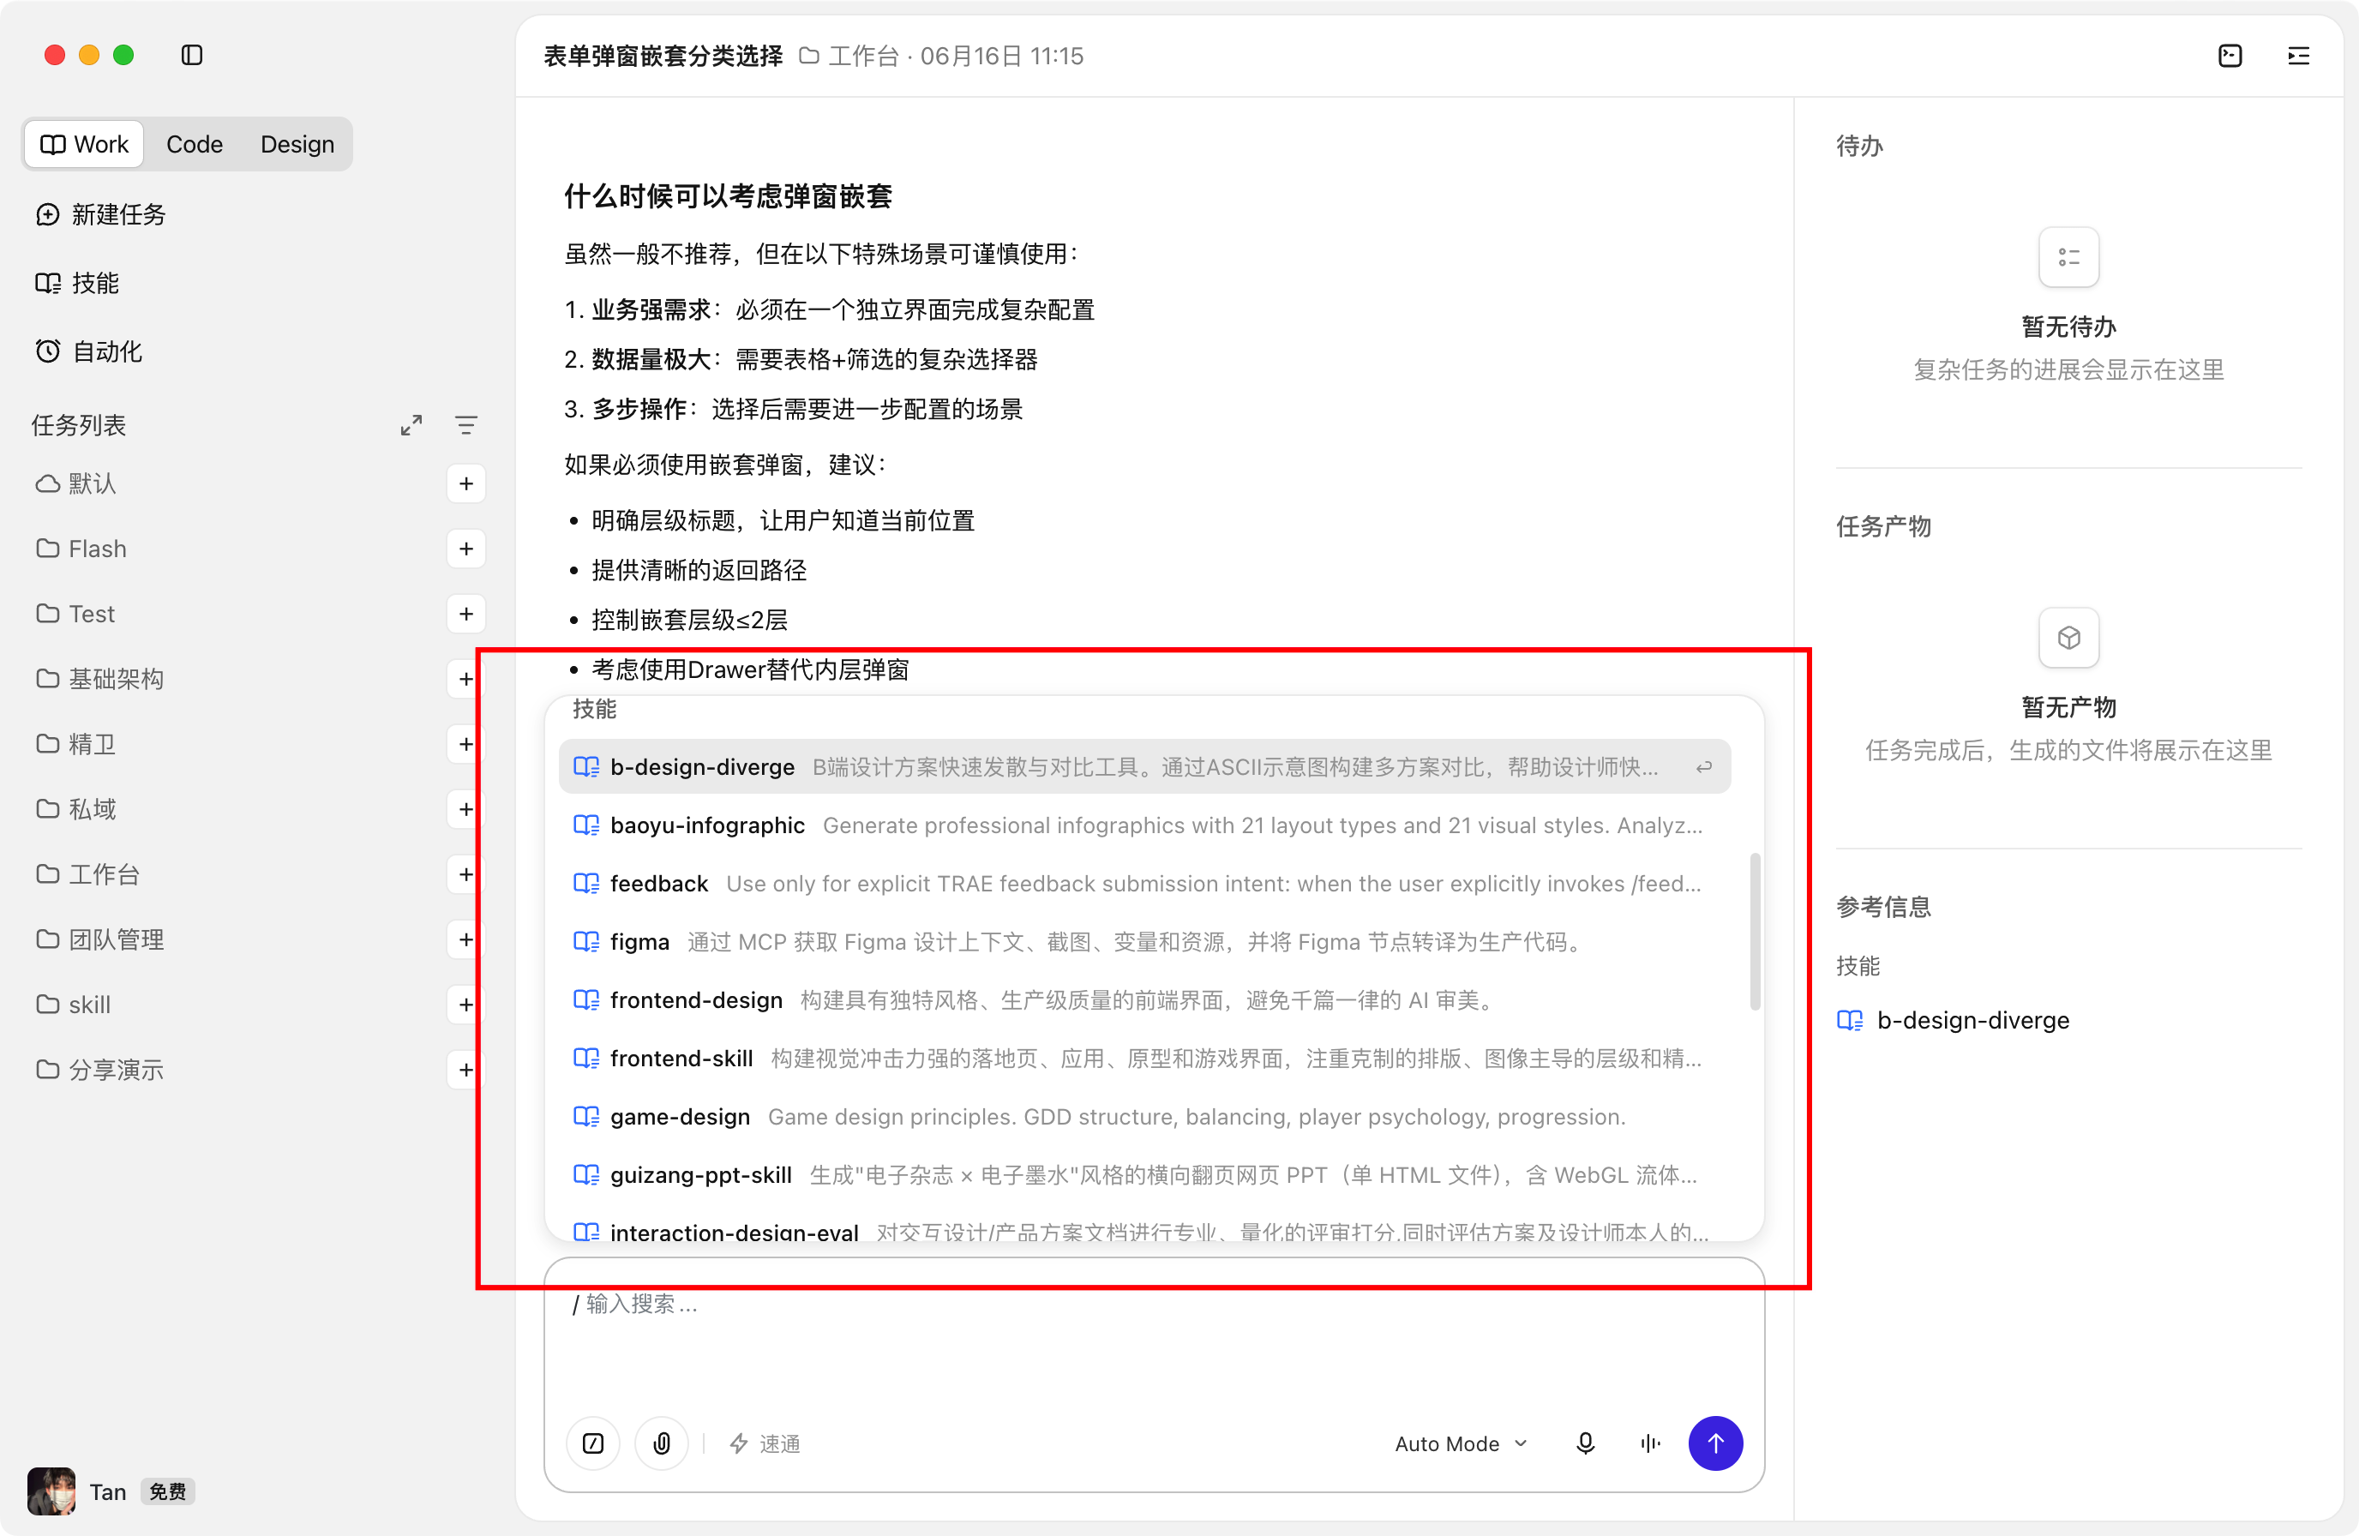The image size is (2359, 1536).
Task: Open the terminal panel icon in header
Action: tap(2230, 56)
